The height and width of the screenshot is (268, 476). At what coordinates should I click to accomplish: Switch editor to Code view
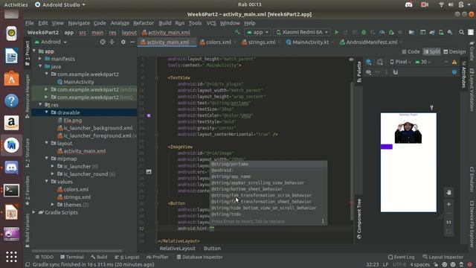click(x=411, y=51)
